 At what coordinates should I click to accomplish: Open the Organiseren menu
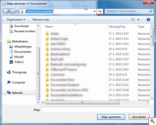16,19
